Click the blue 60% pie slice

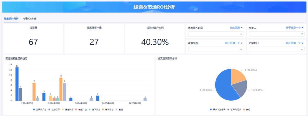coord(223,84)
